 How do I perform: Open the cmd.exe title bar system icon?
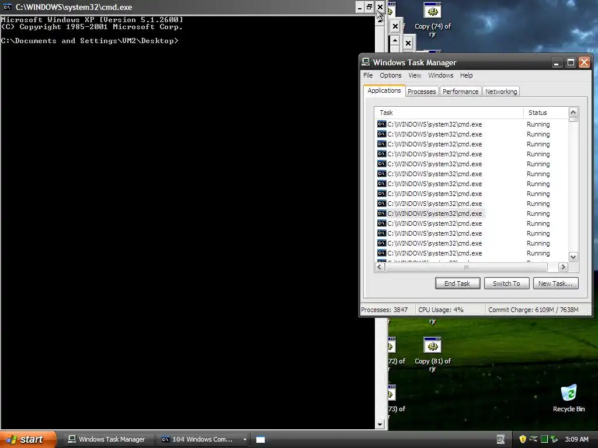7,7
